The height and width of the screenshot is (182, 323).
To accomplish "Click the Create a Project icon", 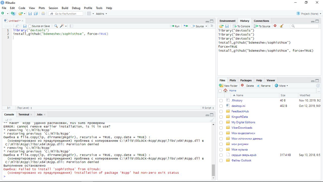I will 13,14.
